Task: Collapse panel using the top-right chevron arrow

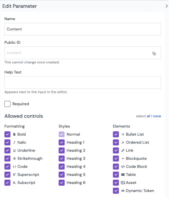Action: 166,6
